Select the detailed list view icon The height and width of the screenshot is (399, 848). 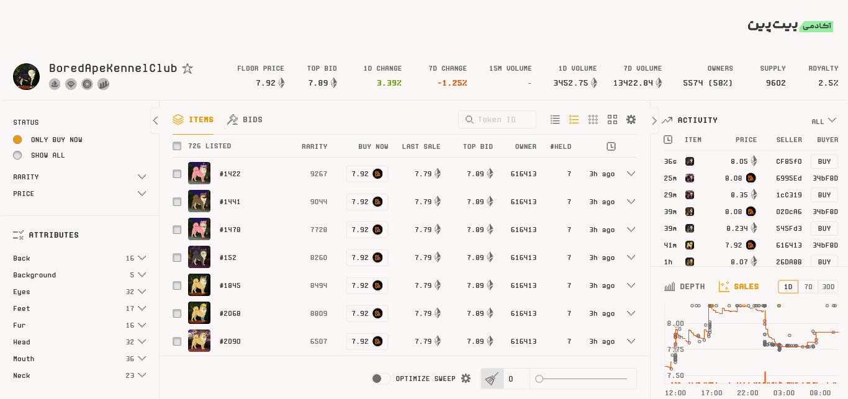point(574,120)
